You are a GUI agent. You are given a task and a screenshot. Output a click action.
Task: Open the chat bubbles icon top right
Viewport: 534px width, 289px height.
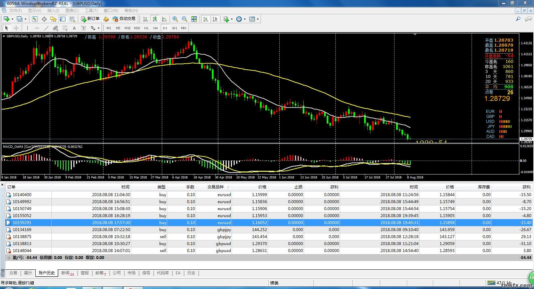tap(528, 19)
